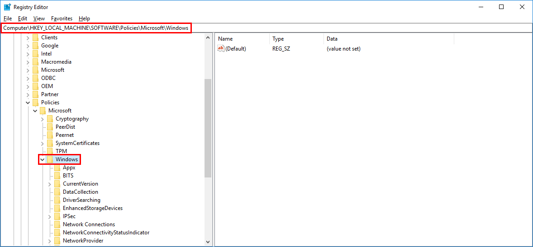533x247 pixels.
Task: Click the SystemCertificates folder icon
Action: click(x=50, y=143)
